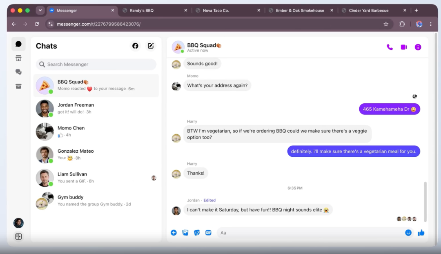
Task: Switch to the Randy's BBQ tab
Action: click(155, 10)
